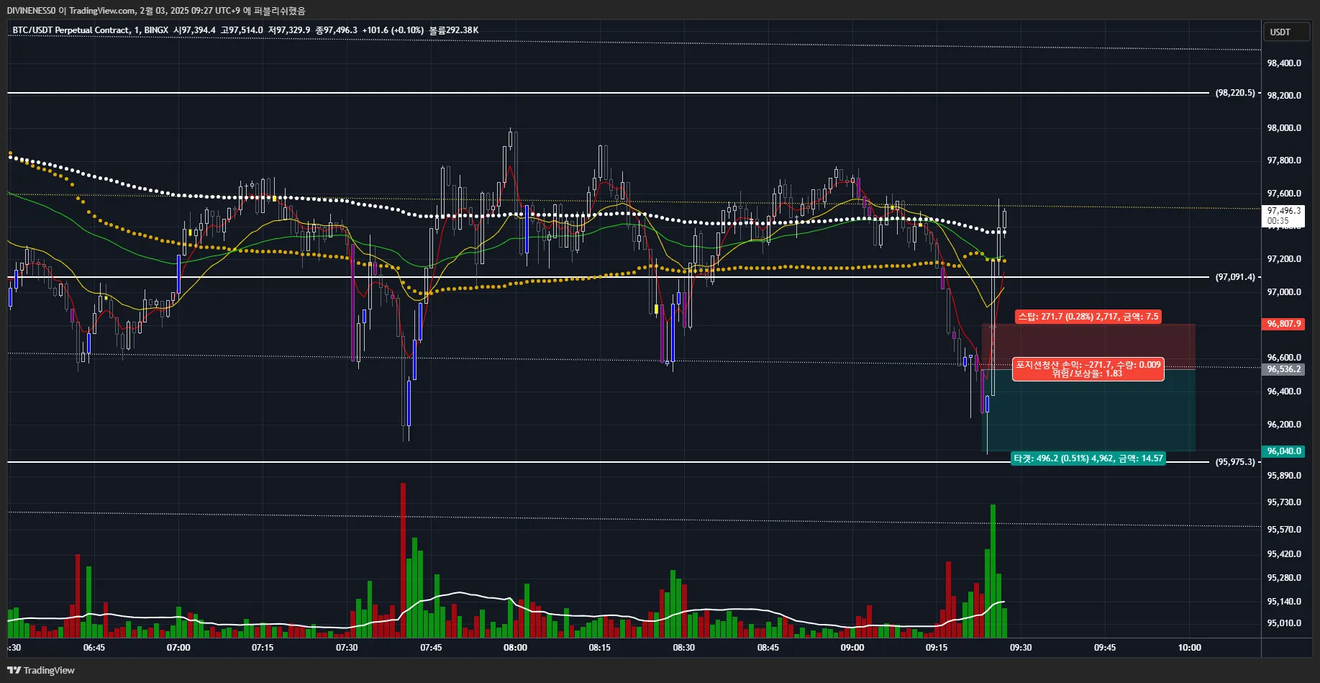
Task: Click the 95,420.0 price axis label
Action: pos(1284,554)
